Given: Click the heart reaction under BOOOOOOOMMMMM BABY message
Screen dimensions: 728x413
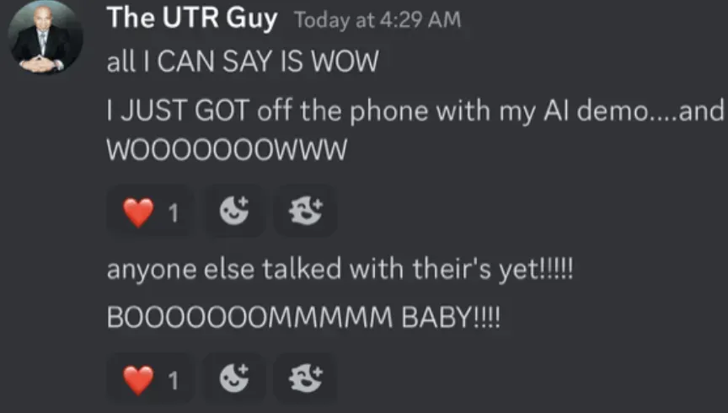Looking at the screenshot, I should click(151, 379).
